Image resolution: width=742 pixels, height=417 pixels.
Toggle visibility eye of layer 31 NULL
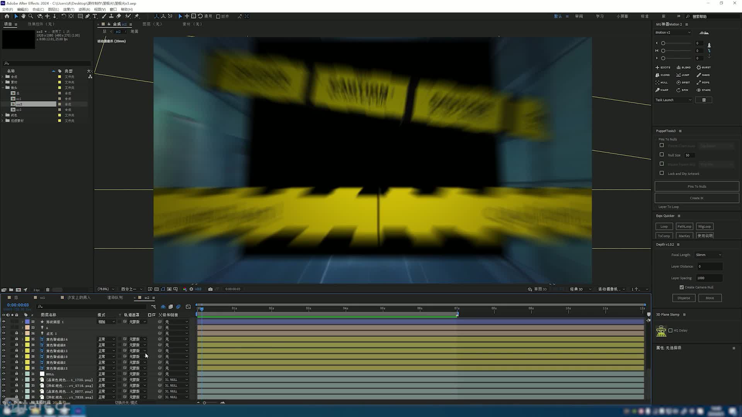[x=4, y=374]
